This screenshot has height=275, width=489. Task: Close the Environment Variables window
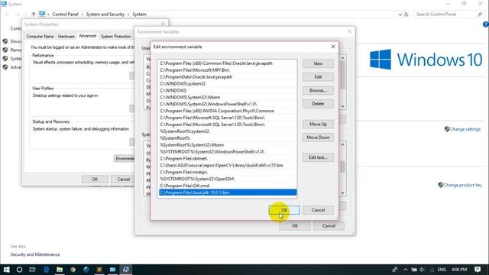[350, 31]
